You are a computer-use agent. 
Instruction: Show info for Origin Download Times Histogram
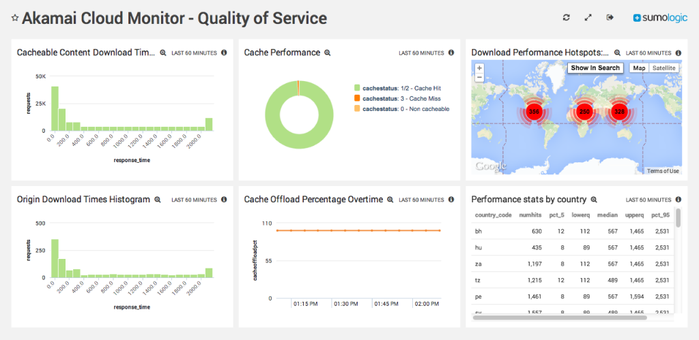(x=224, y=200)
